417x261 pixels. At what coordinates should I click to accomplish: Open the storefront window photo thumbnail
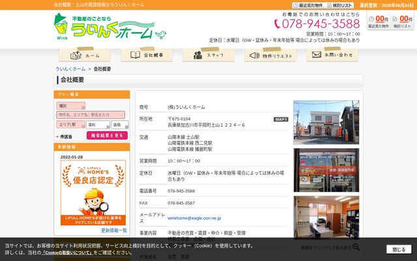coord(326,170)
